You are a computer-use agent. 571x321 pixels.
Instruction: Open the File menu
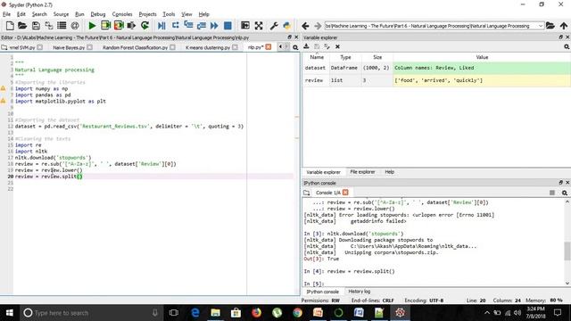pos(6,14)
